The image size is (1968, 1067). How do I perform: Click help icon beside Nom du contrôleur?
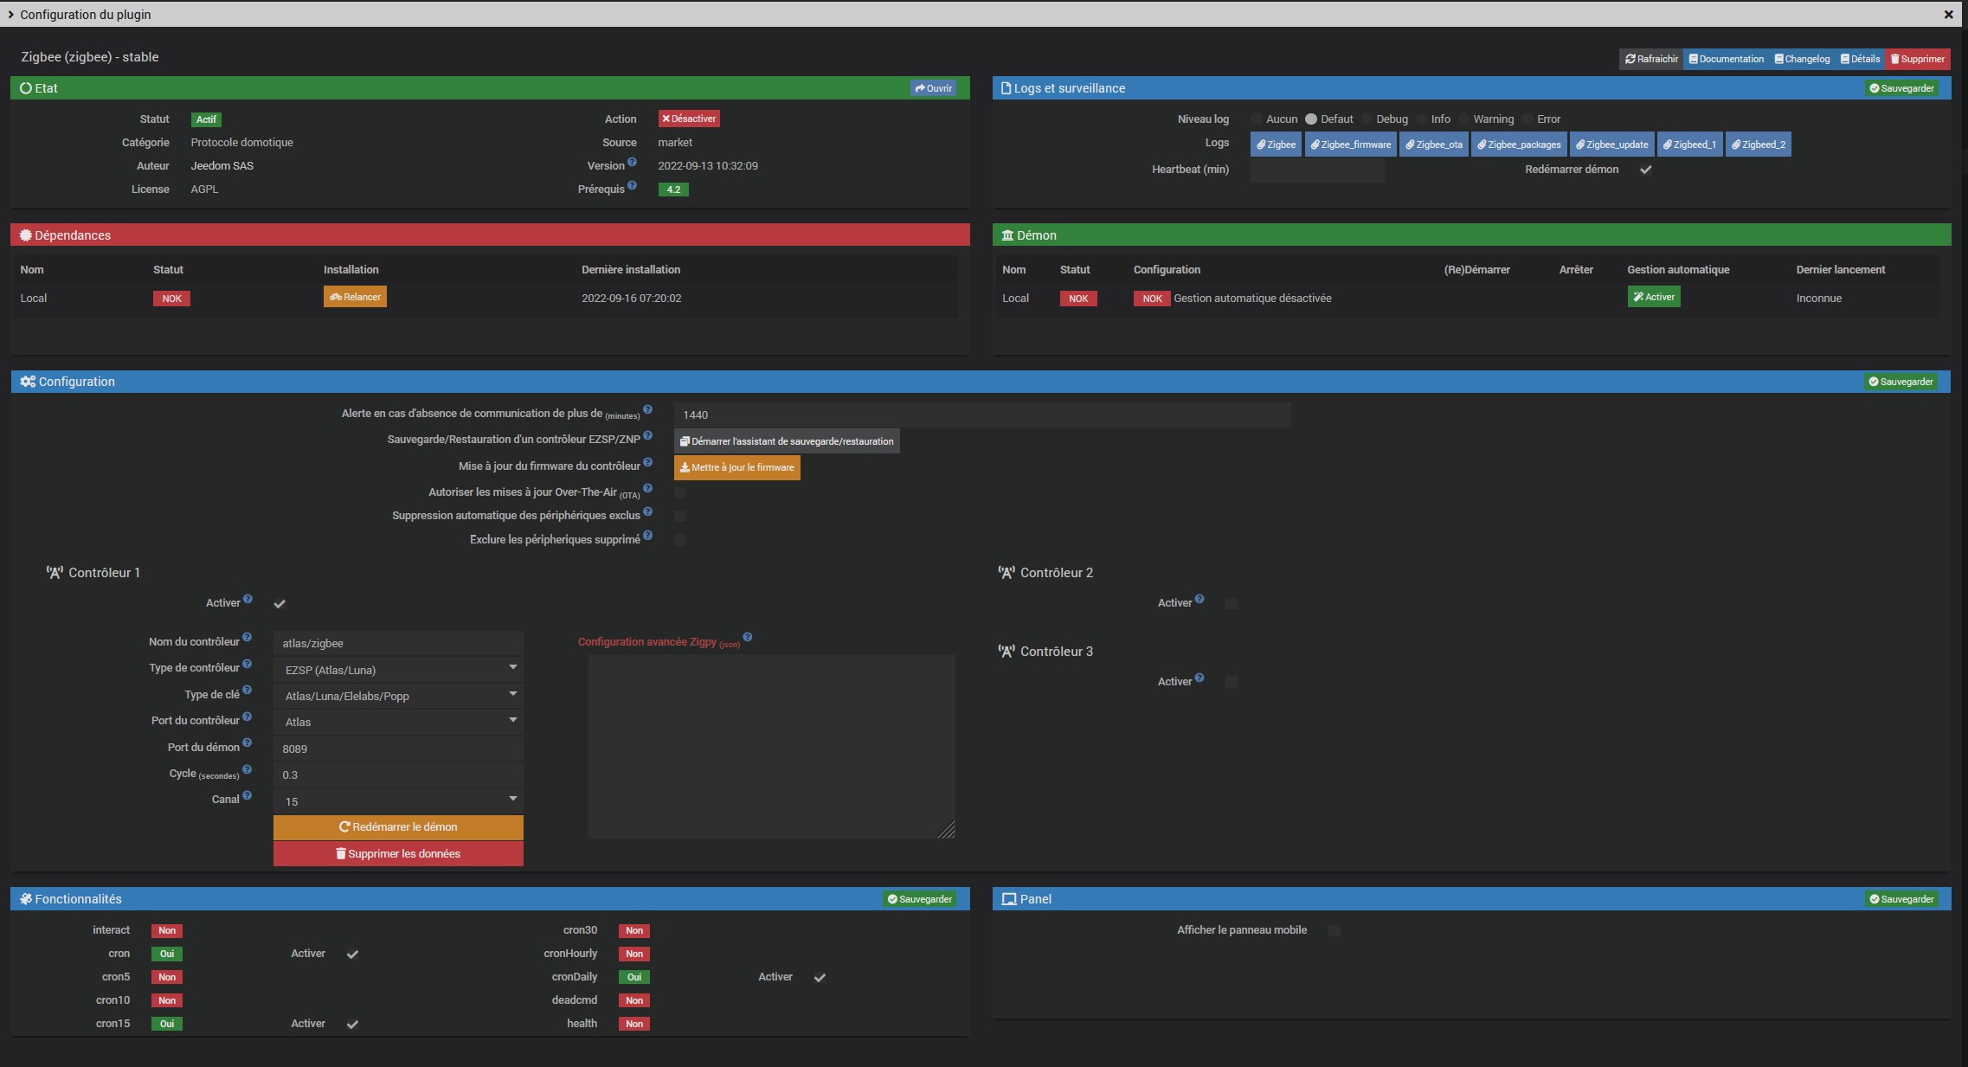(x=248, y=638)
